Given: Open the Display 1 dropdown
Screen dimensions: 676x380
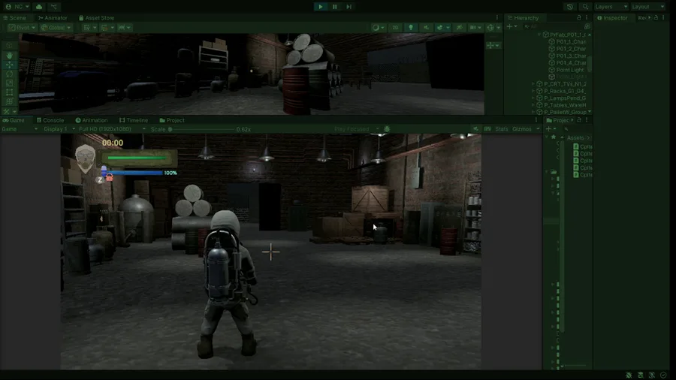Looking at the screenshot, I should tap(59, 129).
